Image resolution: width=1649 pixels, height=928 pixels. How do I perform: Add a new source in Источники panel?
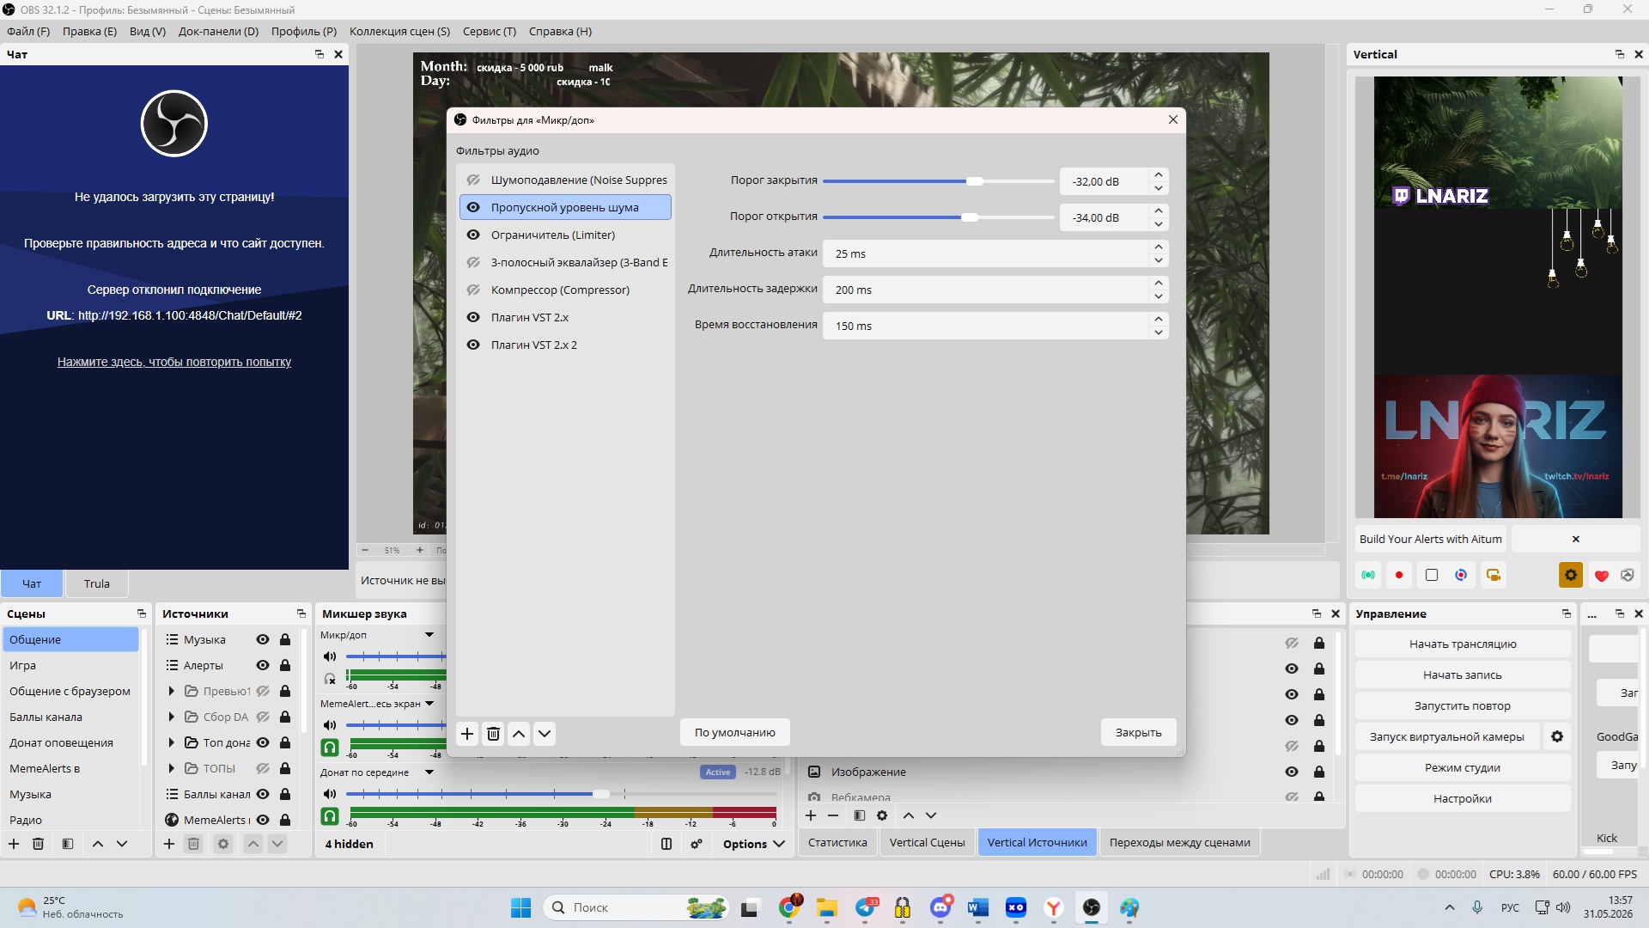click(x=169, y=844)
